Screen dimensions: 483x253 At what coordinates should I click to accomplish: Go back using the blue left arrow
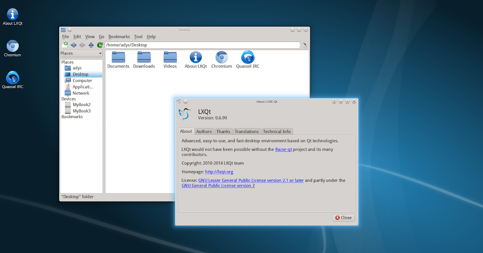73,45
